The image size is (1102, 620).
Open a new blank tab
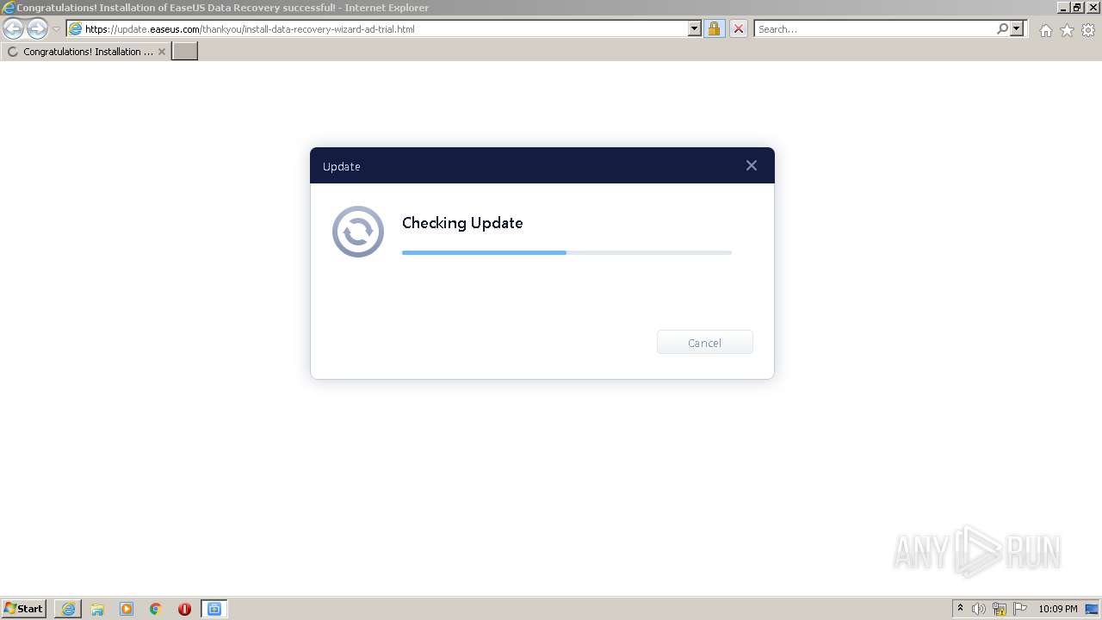coord(185,52)
